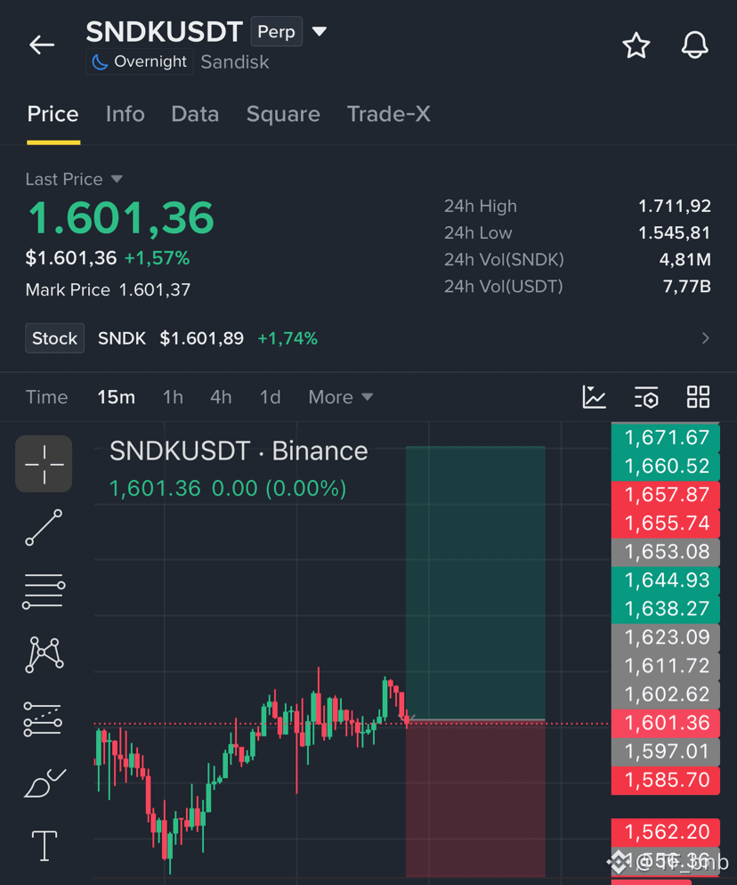
Task: Switch to the Price tab
Action: pos(53,114)
